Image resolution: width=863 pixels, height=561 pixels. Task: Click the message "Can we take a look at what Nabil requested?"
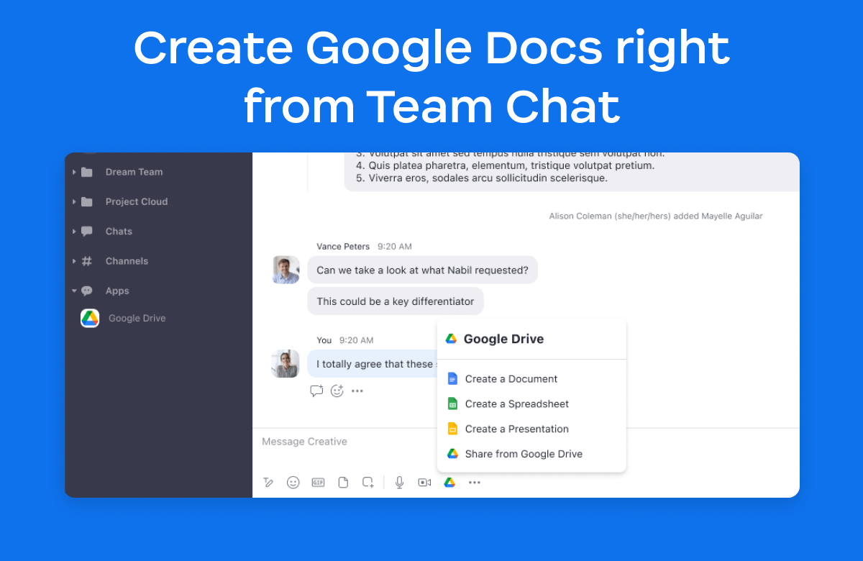423,270
